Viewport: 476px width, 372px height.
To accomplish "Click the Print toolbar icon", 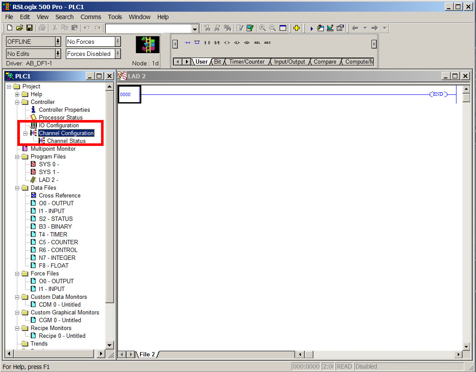I will (x=42, y=28).
